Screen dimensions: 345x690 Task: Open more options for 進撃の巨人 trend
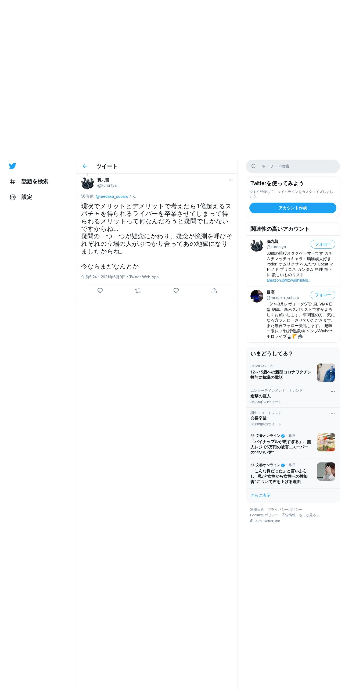333,391
